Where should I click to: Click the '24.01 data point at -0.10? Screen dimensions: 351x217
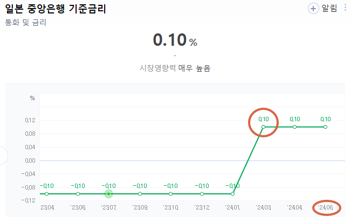click(x=232, y=194)
